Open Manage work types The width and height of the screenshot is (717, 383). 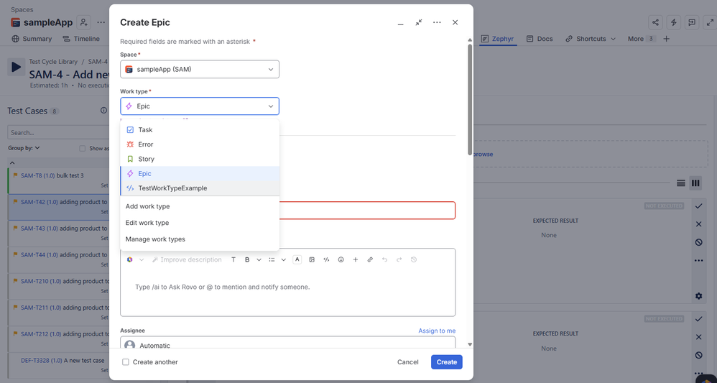(x=200, y=239)
